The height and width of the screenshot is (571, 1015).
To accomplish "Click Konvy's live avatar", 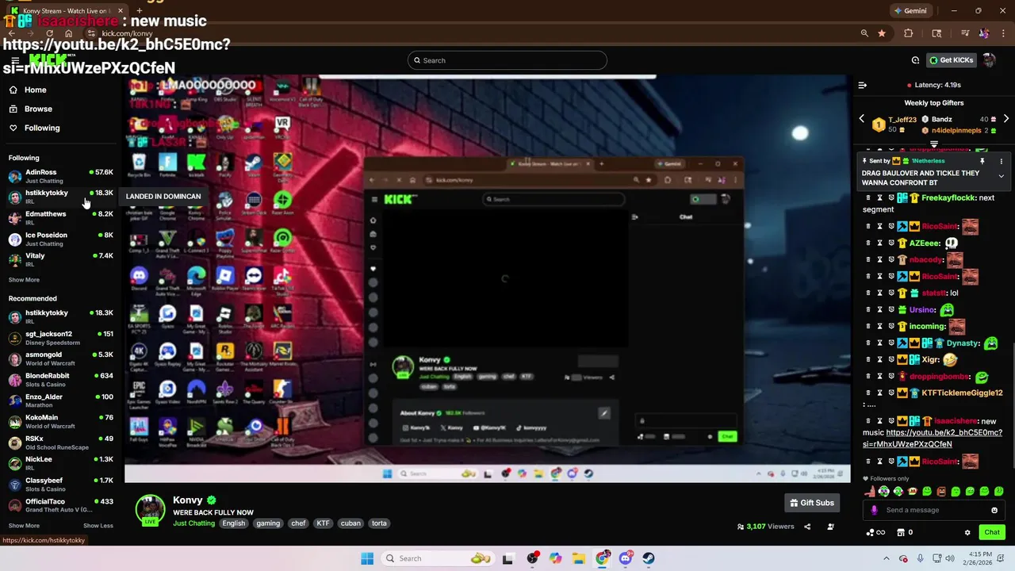I will 150,511.
